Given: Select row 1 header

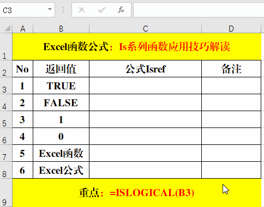Looking at the screenshot, I should click(6, 47).
